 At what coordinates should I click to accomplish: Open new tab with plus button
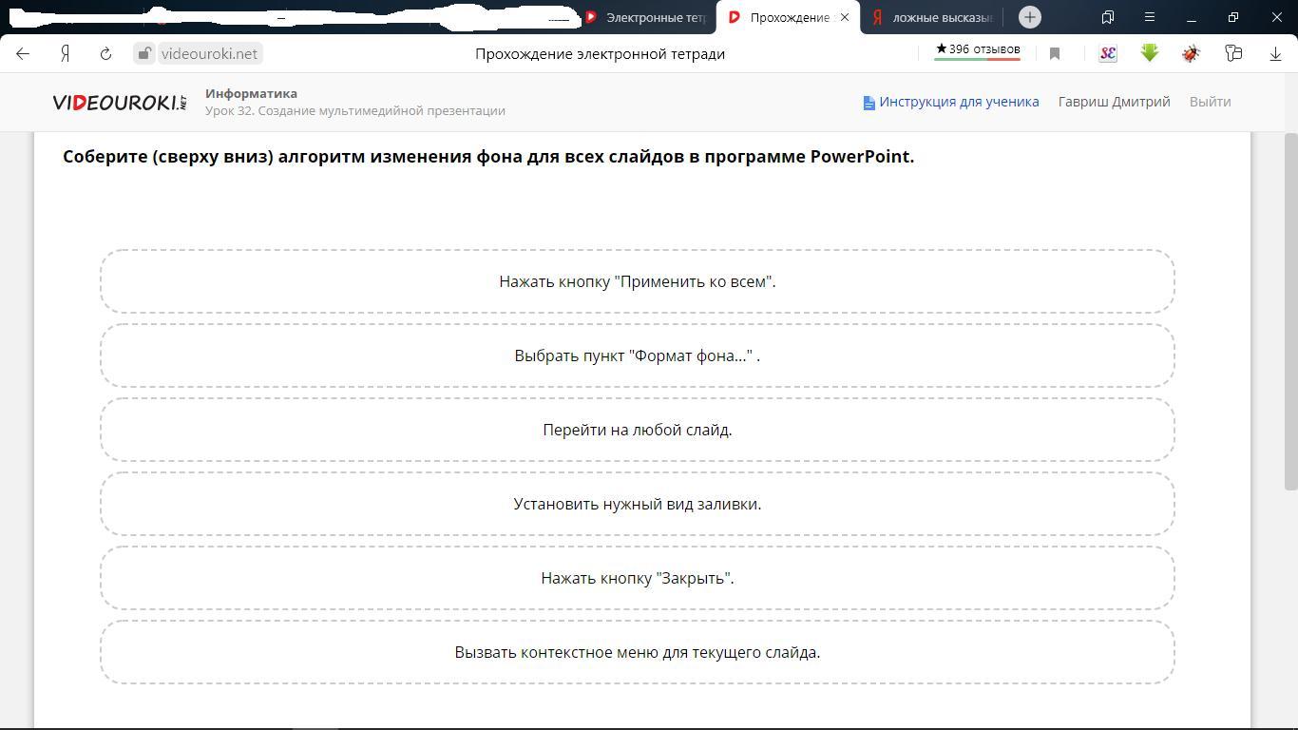[x=1029, y=17]
